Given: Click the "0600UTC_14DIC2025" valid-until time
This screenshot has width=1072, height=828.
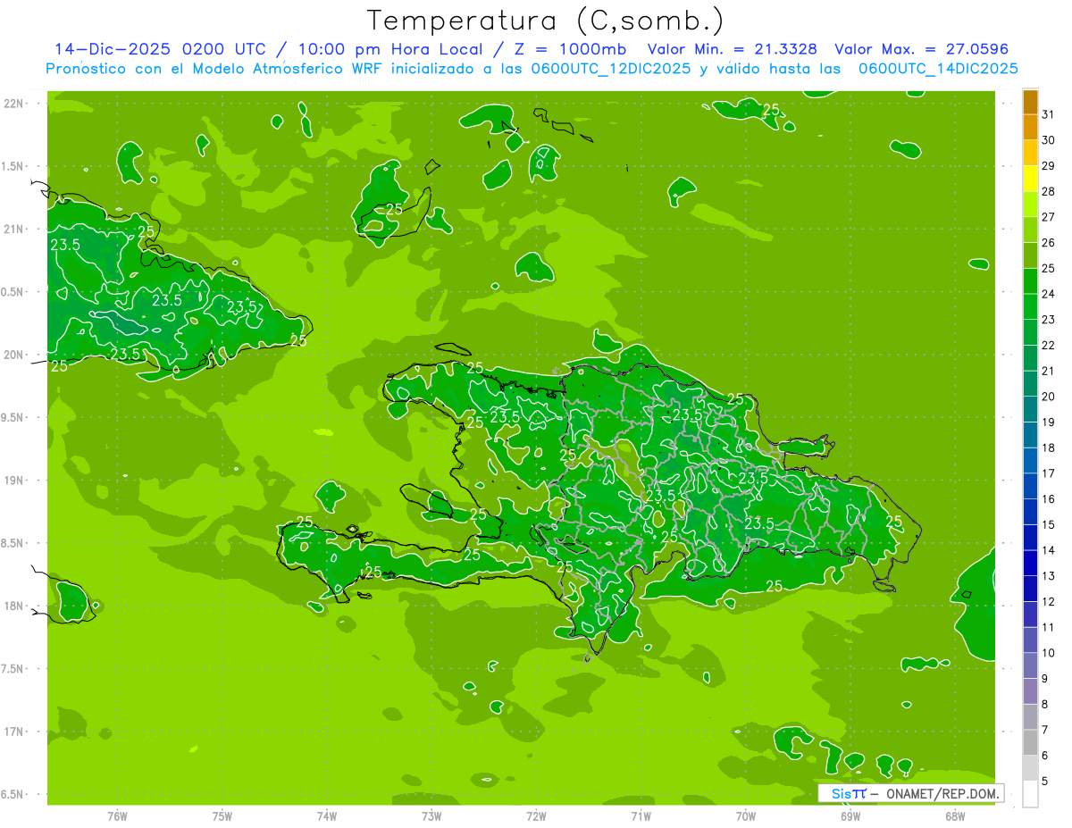Looking at the screenshot, I should [938, 69].
